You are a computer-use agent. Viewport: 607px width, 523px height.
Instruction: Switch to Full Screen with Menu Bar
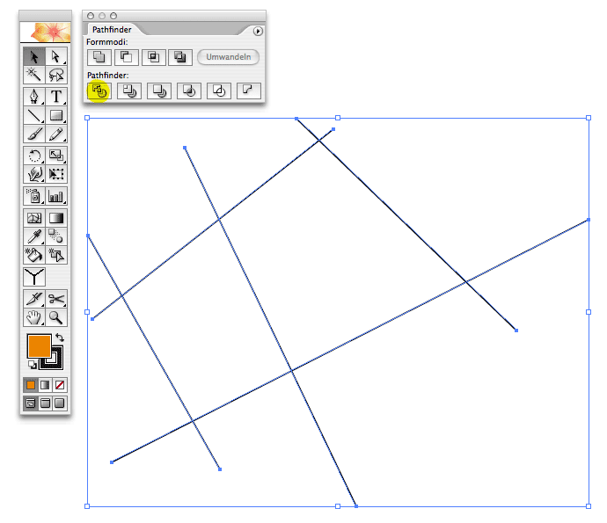(x=45, y=403)
